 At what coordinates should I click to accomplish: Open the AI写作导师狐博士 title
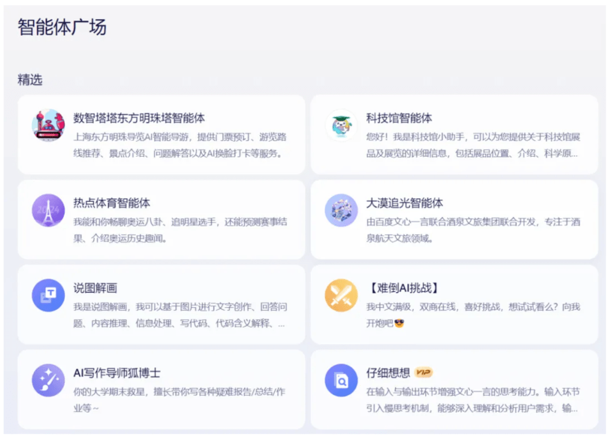point(117,373)
